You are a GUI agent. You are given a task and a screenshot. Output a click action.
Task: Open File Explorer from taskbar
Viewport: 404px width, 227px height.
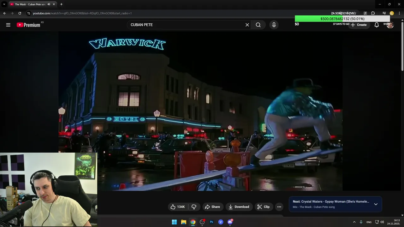tap(183, 222)
